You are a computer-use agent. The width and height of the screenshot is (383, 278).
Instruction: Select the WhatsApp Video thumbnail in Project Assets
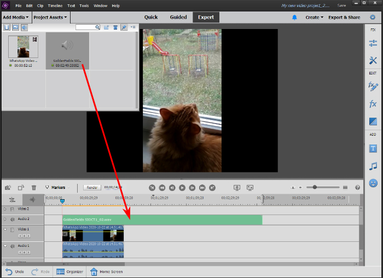(x=23, y=47)
